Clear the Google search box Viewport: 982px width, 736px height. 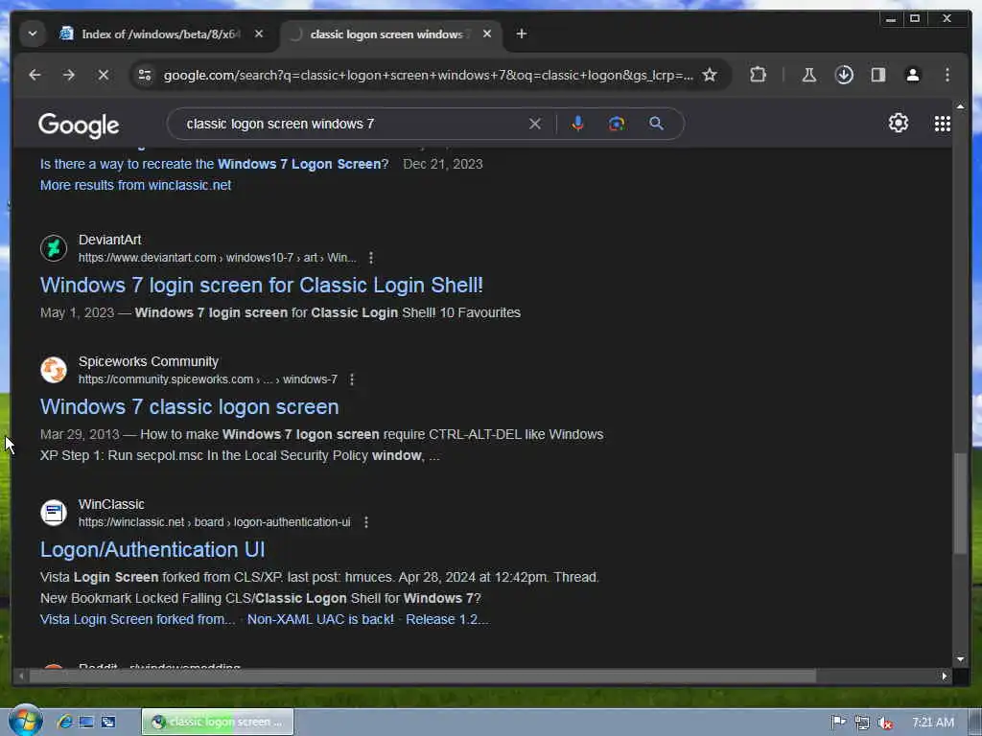click(x=535, y=124)
